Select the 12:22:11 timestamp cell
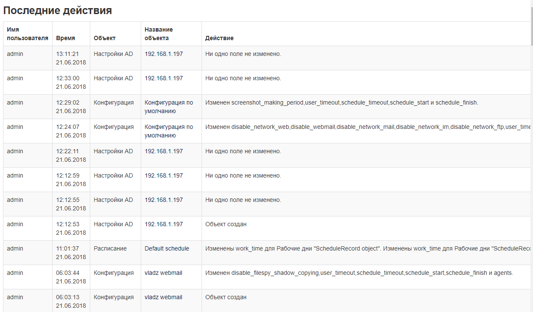 point(71,155)
